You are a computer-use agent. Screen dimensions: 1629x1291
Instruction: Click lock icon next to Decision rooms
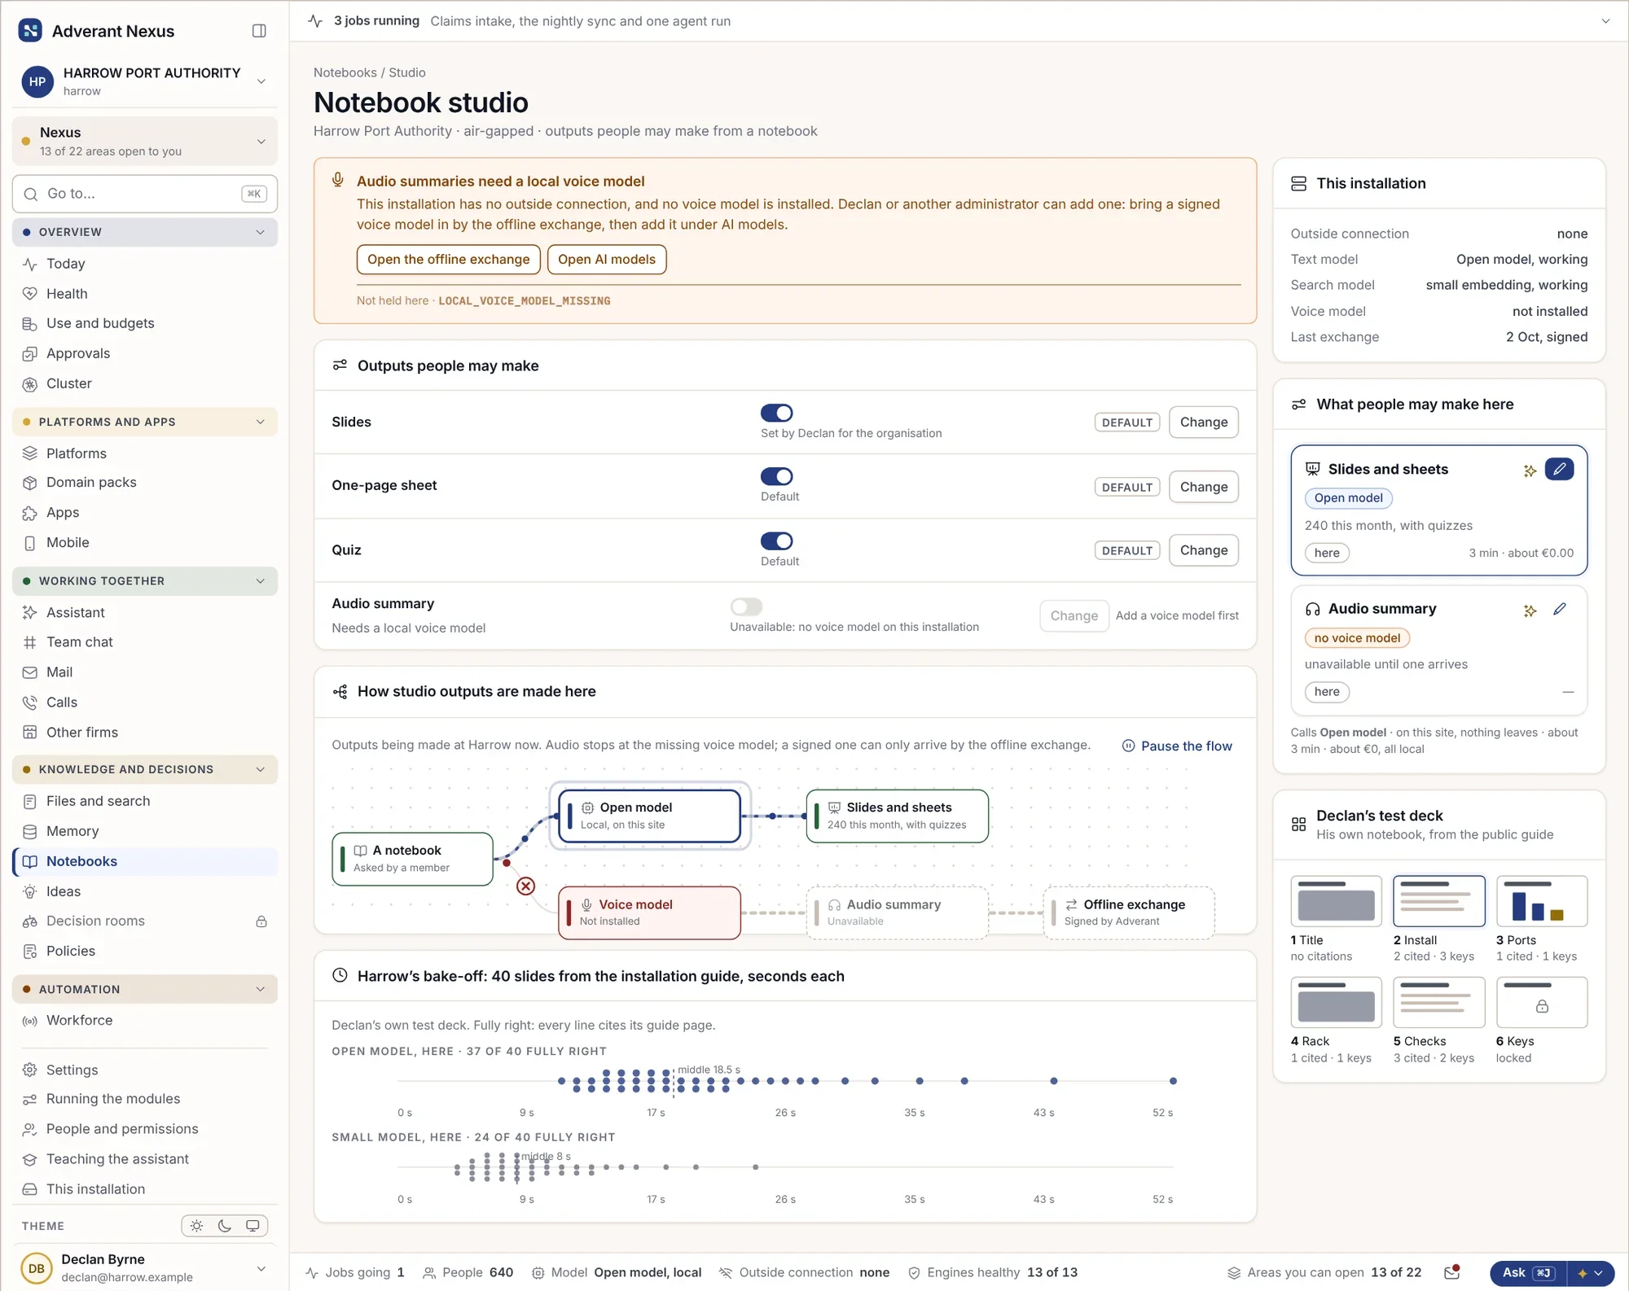(x=261, y=921)
